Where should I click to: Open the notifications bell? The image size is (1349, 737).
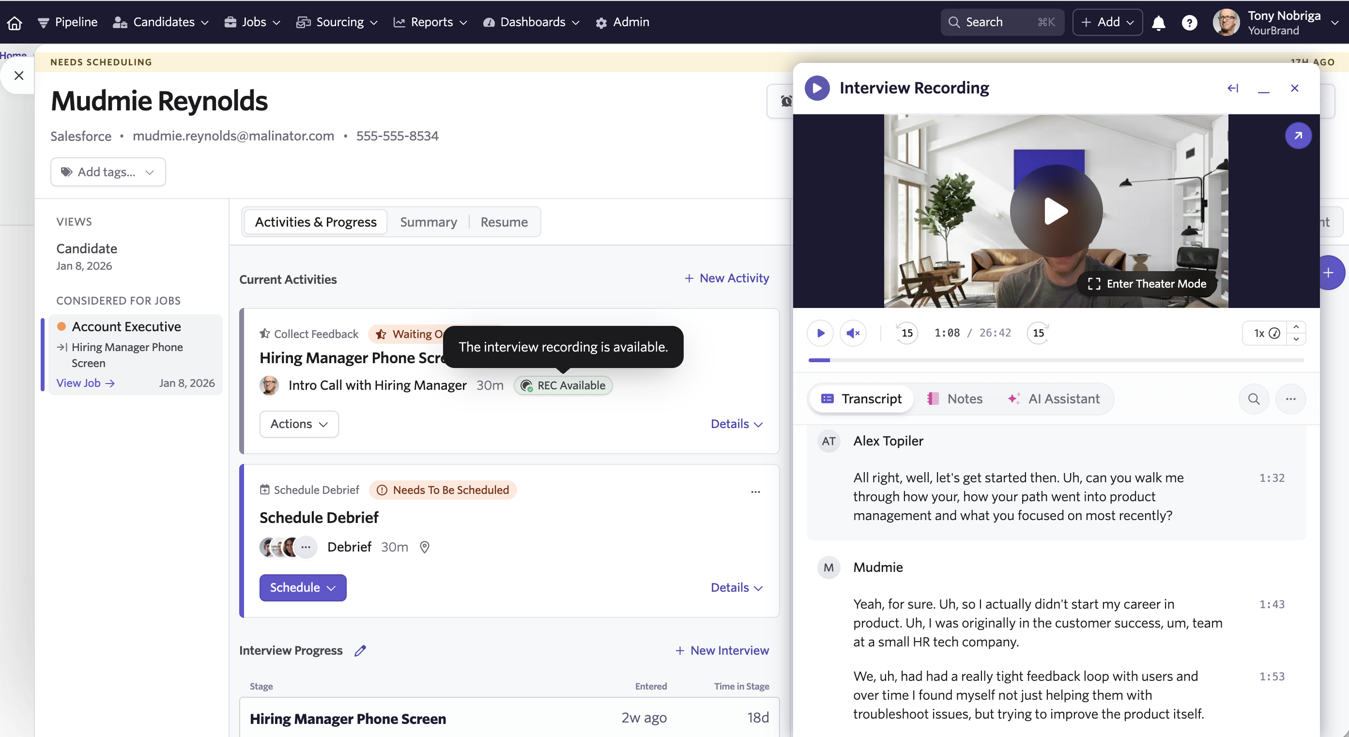[x=1158, y=23]
